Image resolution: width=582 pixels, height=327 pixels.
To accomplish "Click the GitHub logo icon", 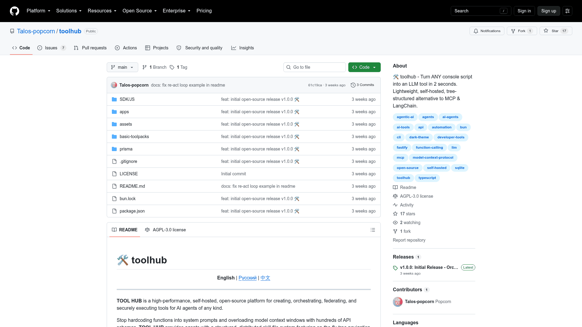I will coord(15,11).
